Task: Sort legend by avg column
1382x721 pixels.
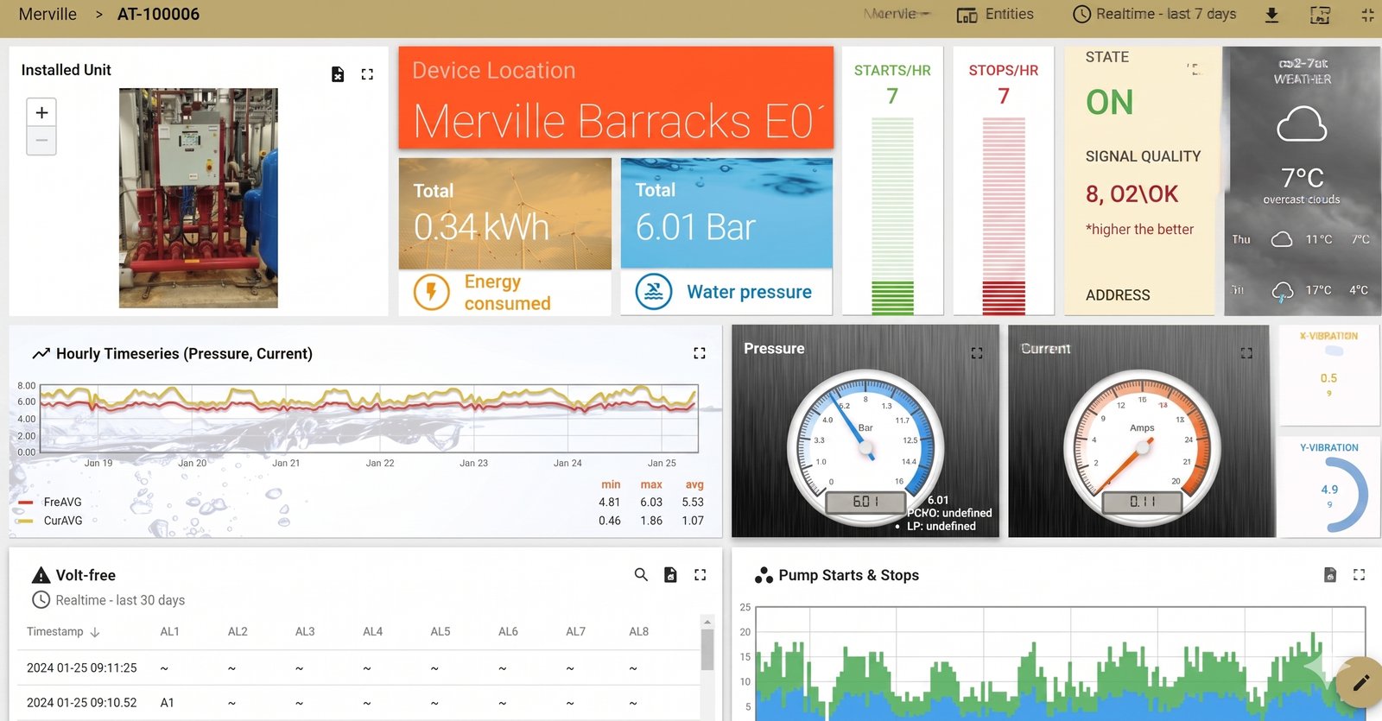Action: tap(694, 484)
